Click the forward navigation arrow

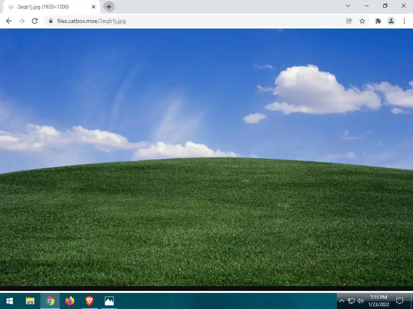tap(22, 21)
